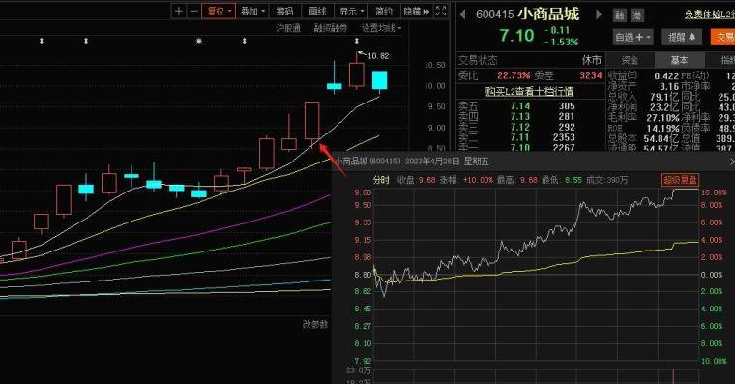
Task: Click the 卖四 price 7.13
Action: click(520, 116)
